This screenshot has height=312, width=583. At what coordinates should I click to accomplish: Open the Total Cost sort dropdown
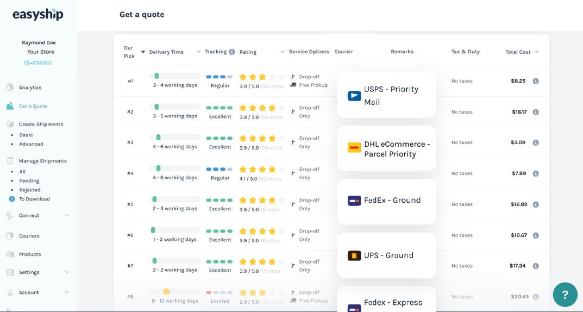tap(536, 52)
